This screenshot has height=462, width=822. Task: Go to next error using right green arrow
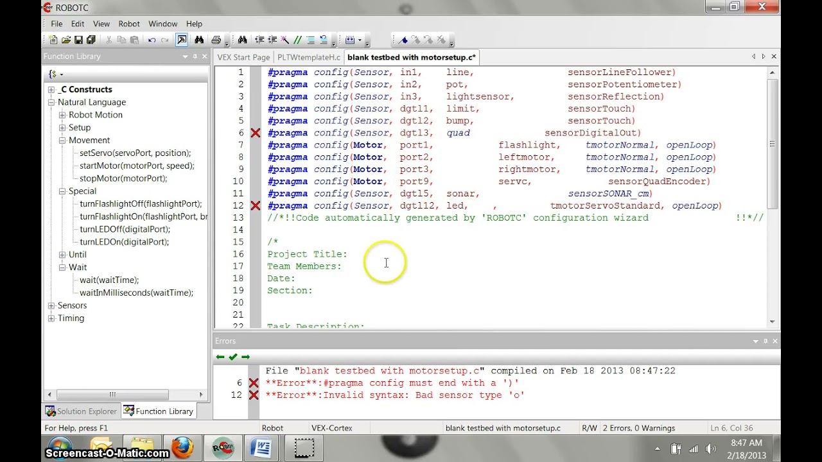(x=245, y=357)
